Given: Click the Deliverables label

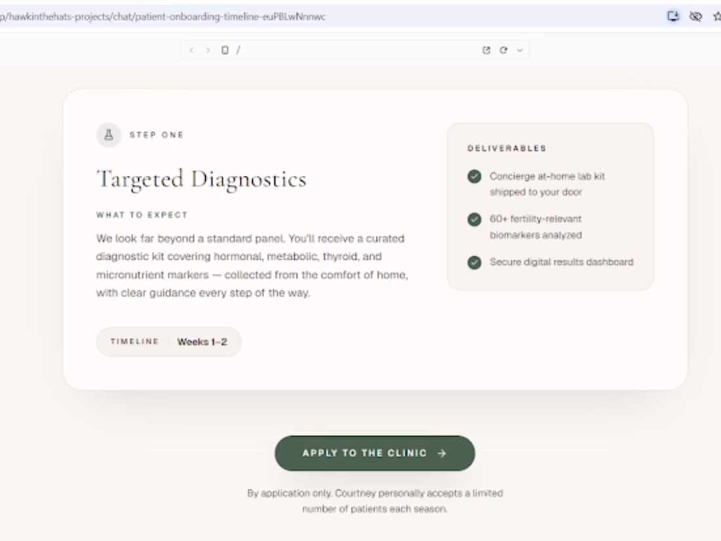Looking at the screenshot, I should [x=507, y=148].
